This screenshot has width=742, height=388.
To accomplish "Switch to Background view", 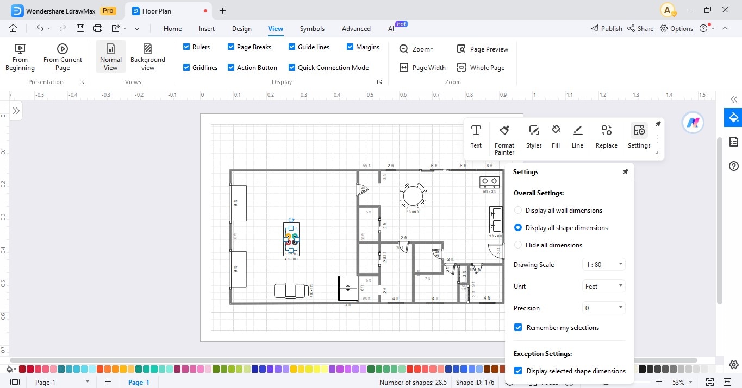I will click(x=148, y=58).
